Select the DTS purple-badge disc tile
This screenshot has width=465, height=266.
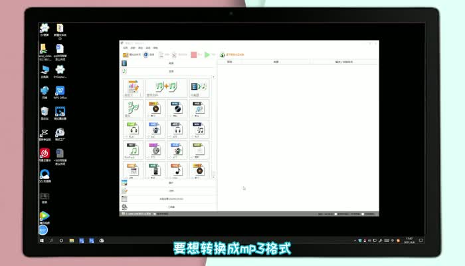point(155,150)
